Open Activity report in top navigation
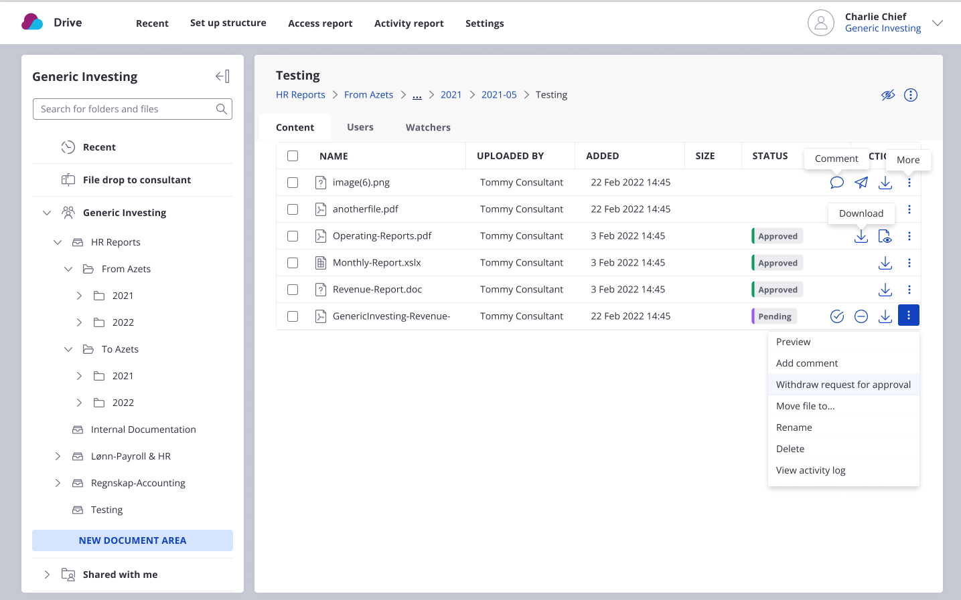The height and width of the screenshot is (600, 961). pos(409,23)
